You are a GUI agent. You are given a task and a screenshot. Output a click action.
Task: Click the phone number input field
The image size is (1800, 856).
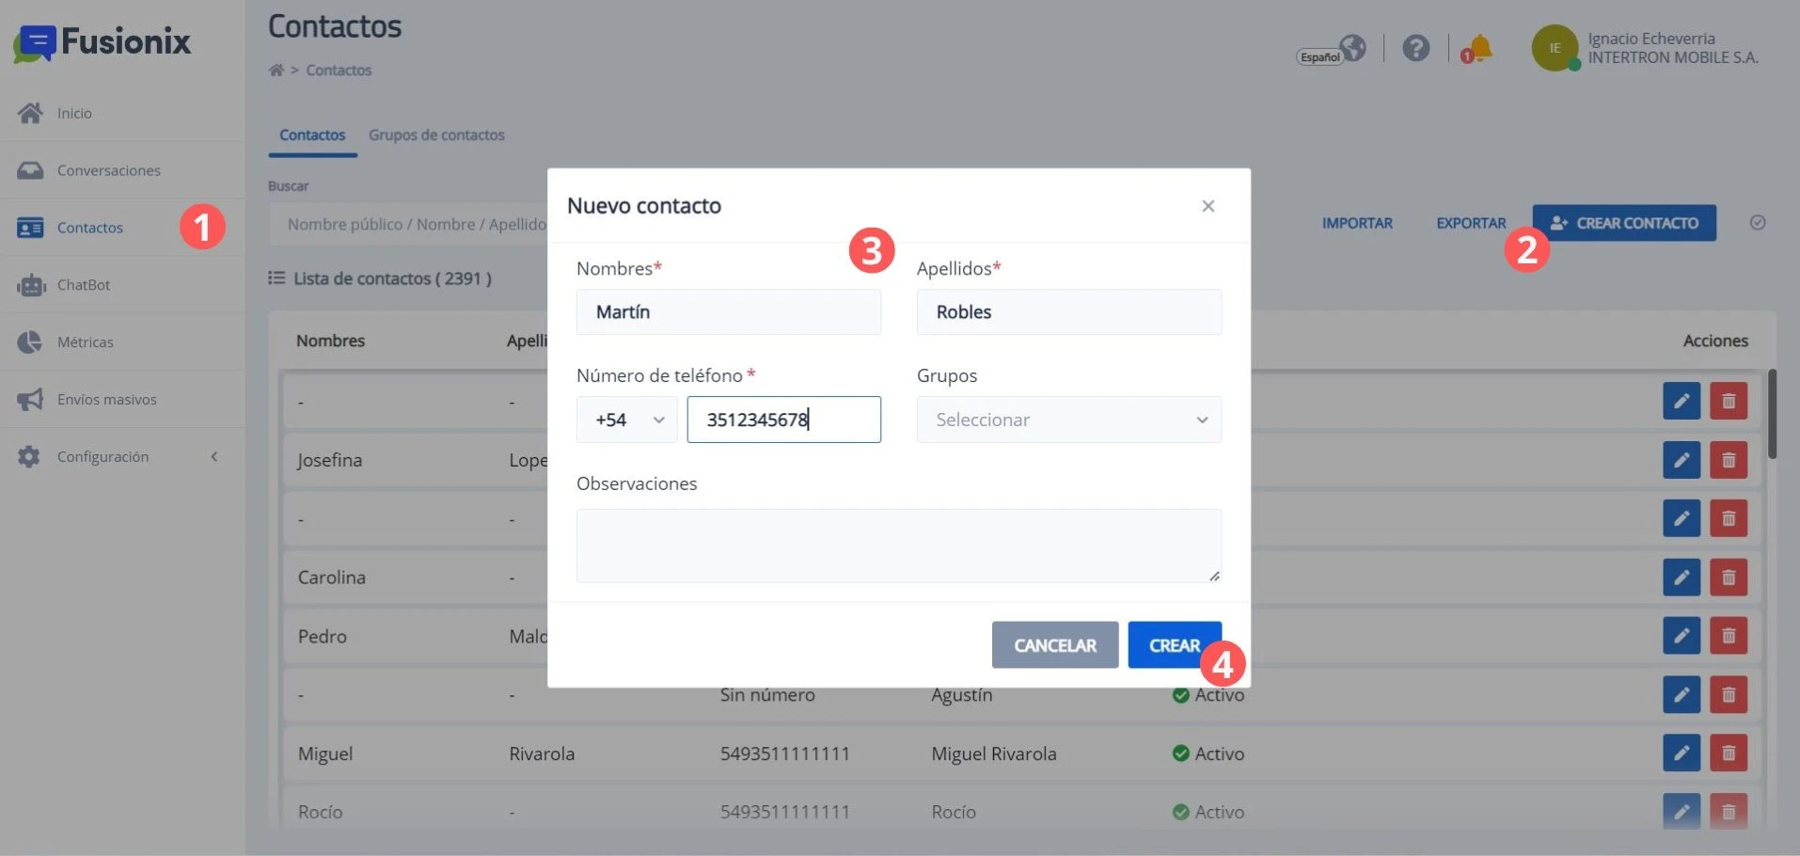pyautogui.click(x=783, y=420)
